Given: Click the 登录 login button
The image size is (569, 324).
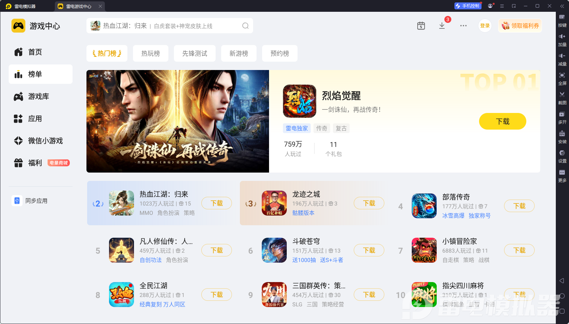Looking at the screenshot, I should click(x=485, y=26).
